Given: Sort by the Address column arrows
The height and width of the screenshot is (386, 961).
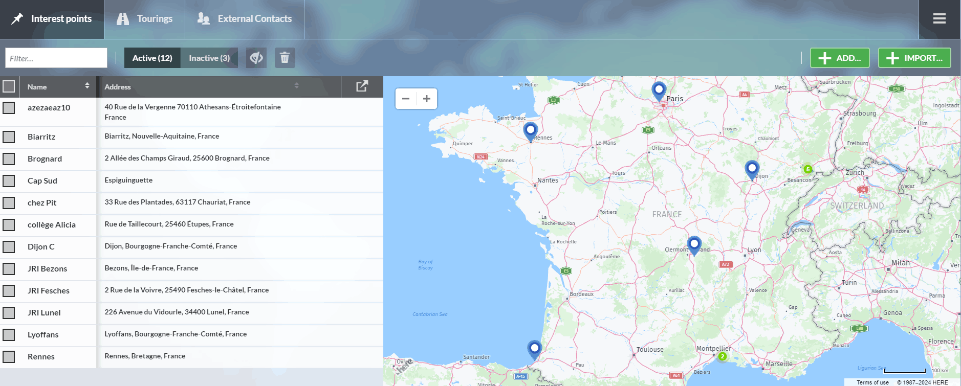Looking at the screenshot, I should pyautogui.click(x=296, y=86).
